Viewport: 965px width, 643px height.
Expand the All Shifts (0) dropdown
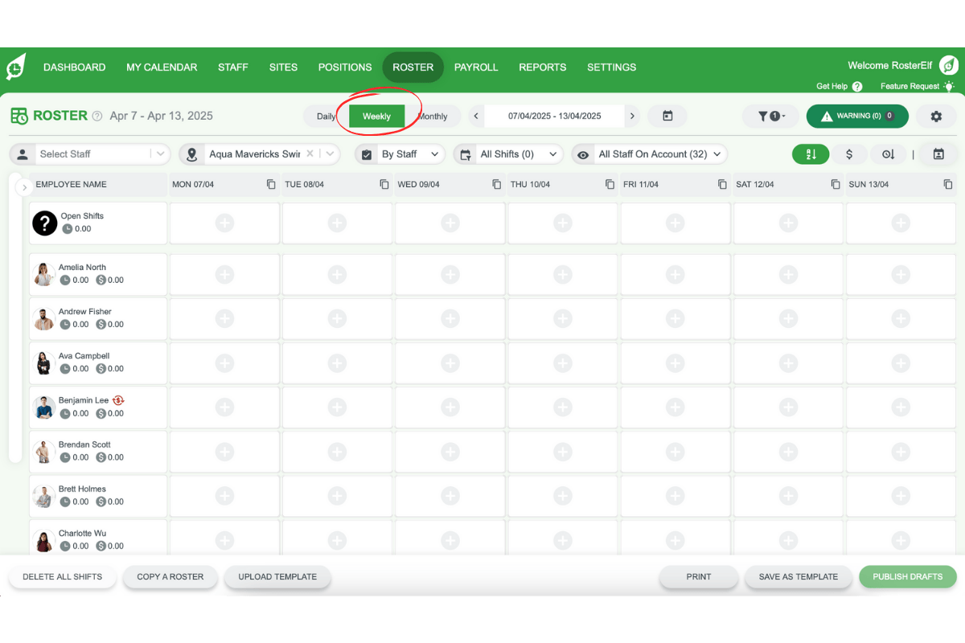pyautogui.click(x=508, y=154)
